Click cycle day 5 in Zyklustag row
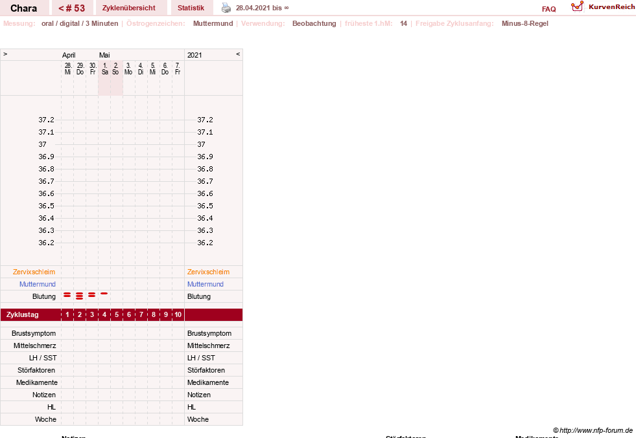The image size is (636, 438). [x=117, y=314]
